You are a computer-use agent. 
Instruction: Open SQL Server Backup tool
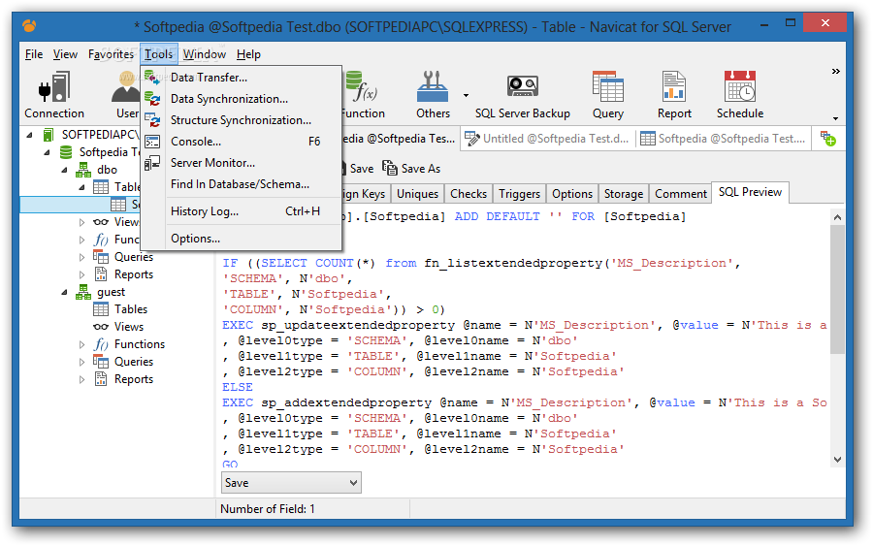[522, 95]
